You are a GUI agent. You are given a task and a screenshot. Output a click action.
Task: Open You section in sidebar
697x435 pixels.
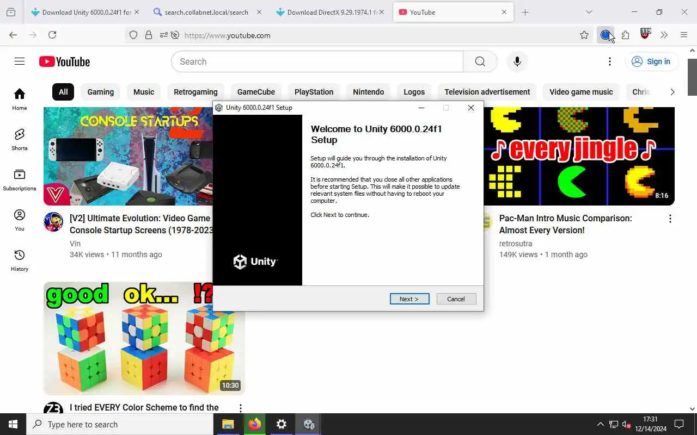point(20,220)
